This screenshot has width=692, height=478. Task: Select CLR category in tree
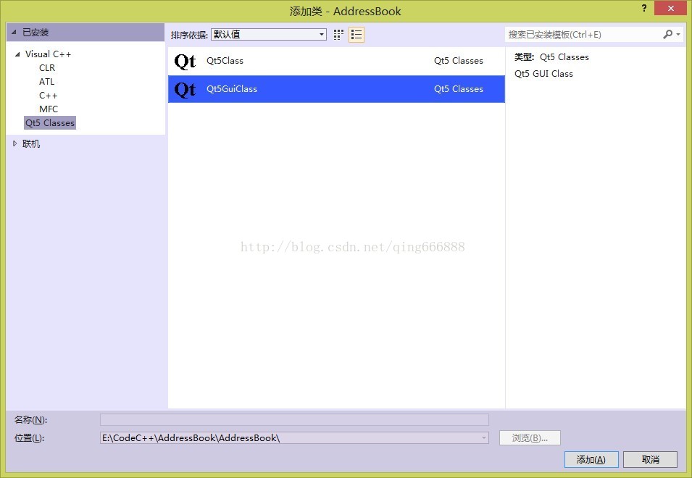tap(47, 68)
